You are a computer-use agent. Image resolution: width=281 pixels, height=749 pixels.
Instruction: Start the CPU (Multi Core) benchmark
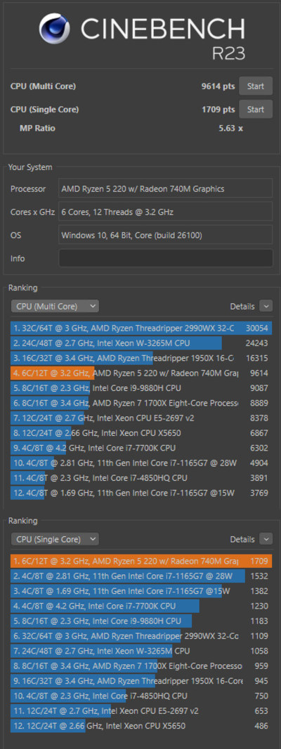(x=256, y=86)
